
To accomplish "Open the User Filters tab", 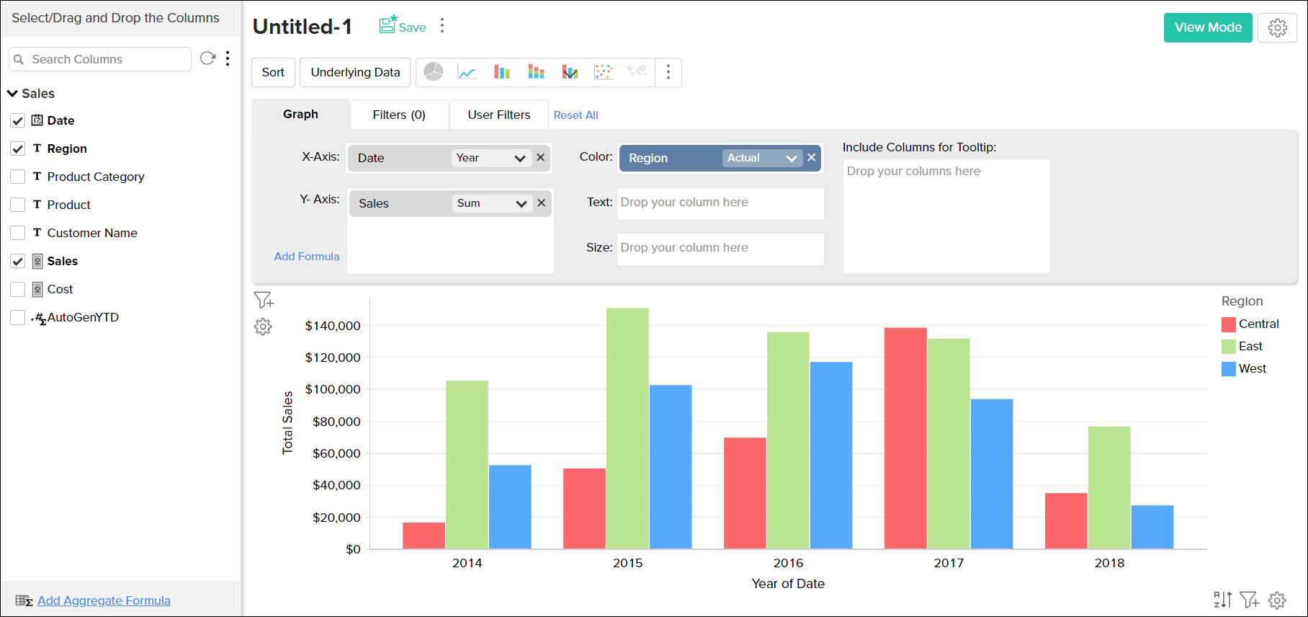I will coord(498,115).
